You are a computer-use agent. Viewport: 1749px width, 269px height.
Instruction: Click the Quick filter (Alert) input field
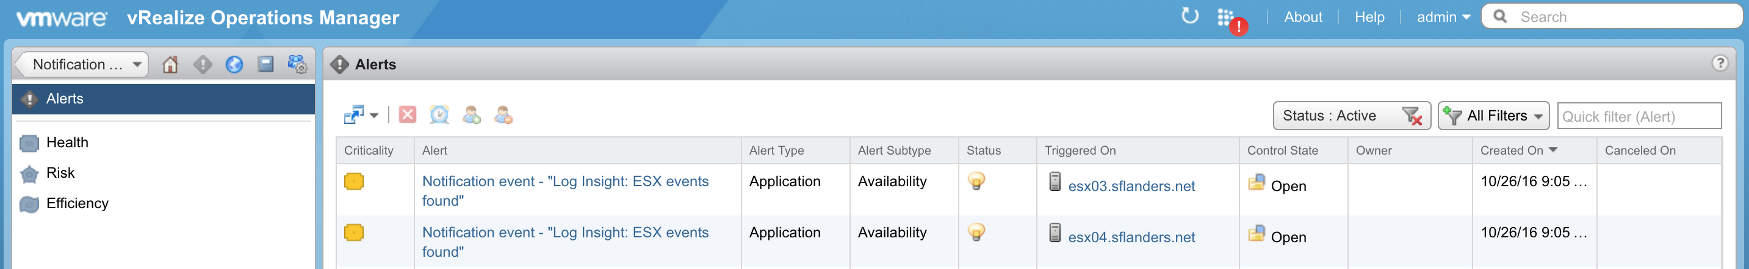[x=1639, y=116]
